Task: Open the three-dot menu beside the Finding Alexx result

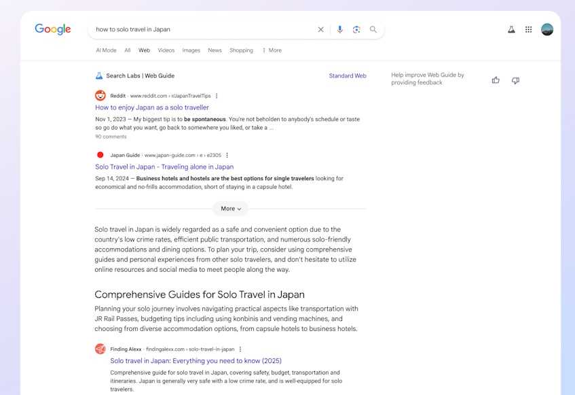Action: coord(240,349)
